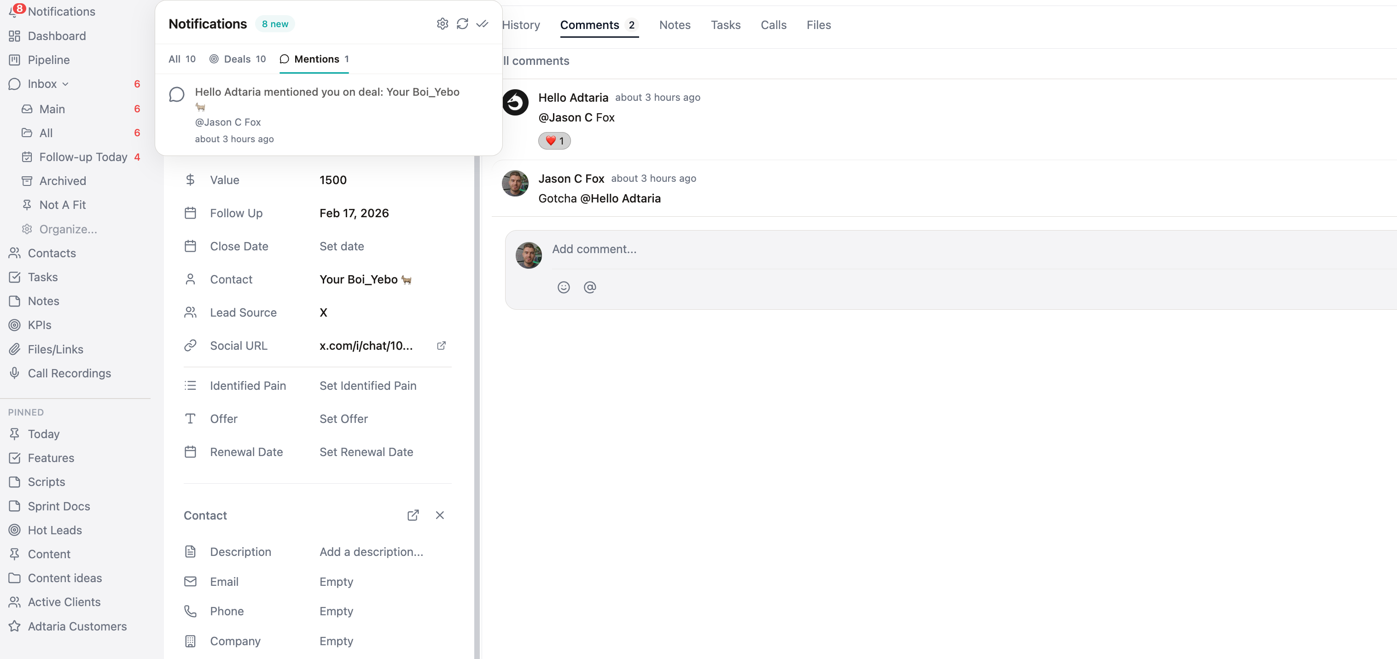Open notification settings gear icon
This screenshot has height=659, width=1397.
(x=442, y=24)
